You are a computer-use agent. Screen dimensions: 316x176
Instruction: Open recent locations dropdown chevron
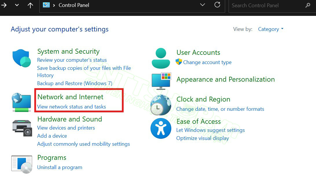(17, 5)
